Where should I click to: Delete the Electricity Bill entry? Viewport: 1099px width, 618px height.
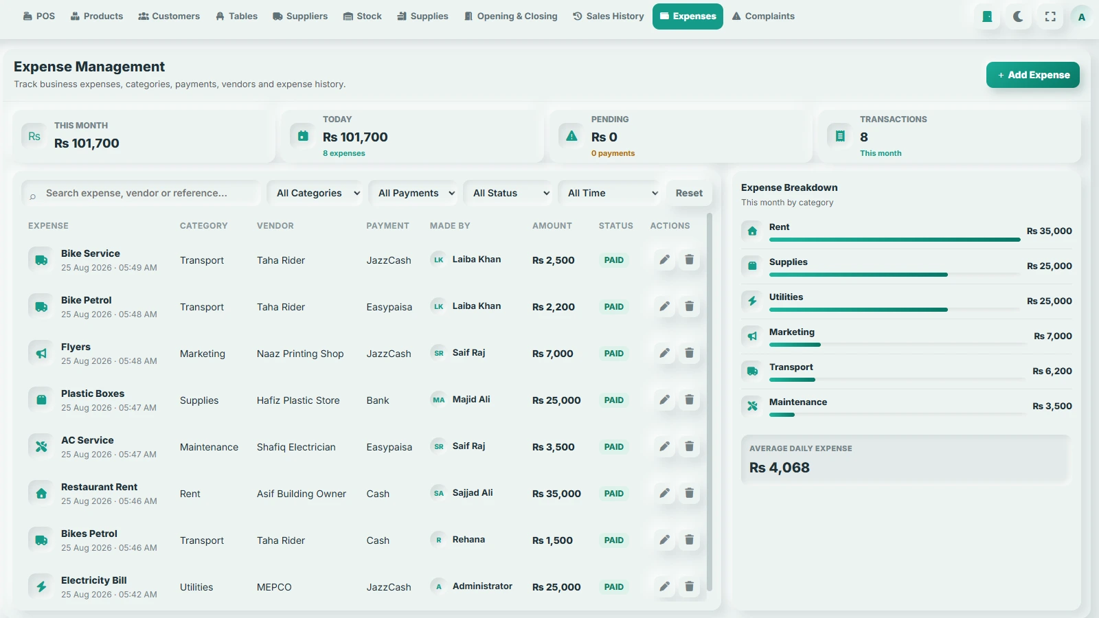pos(689,586)
